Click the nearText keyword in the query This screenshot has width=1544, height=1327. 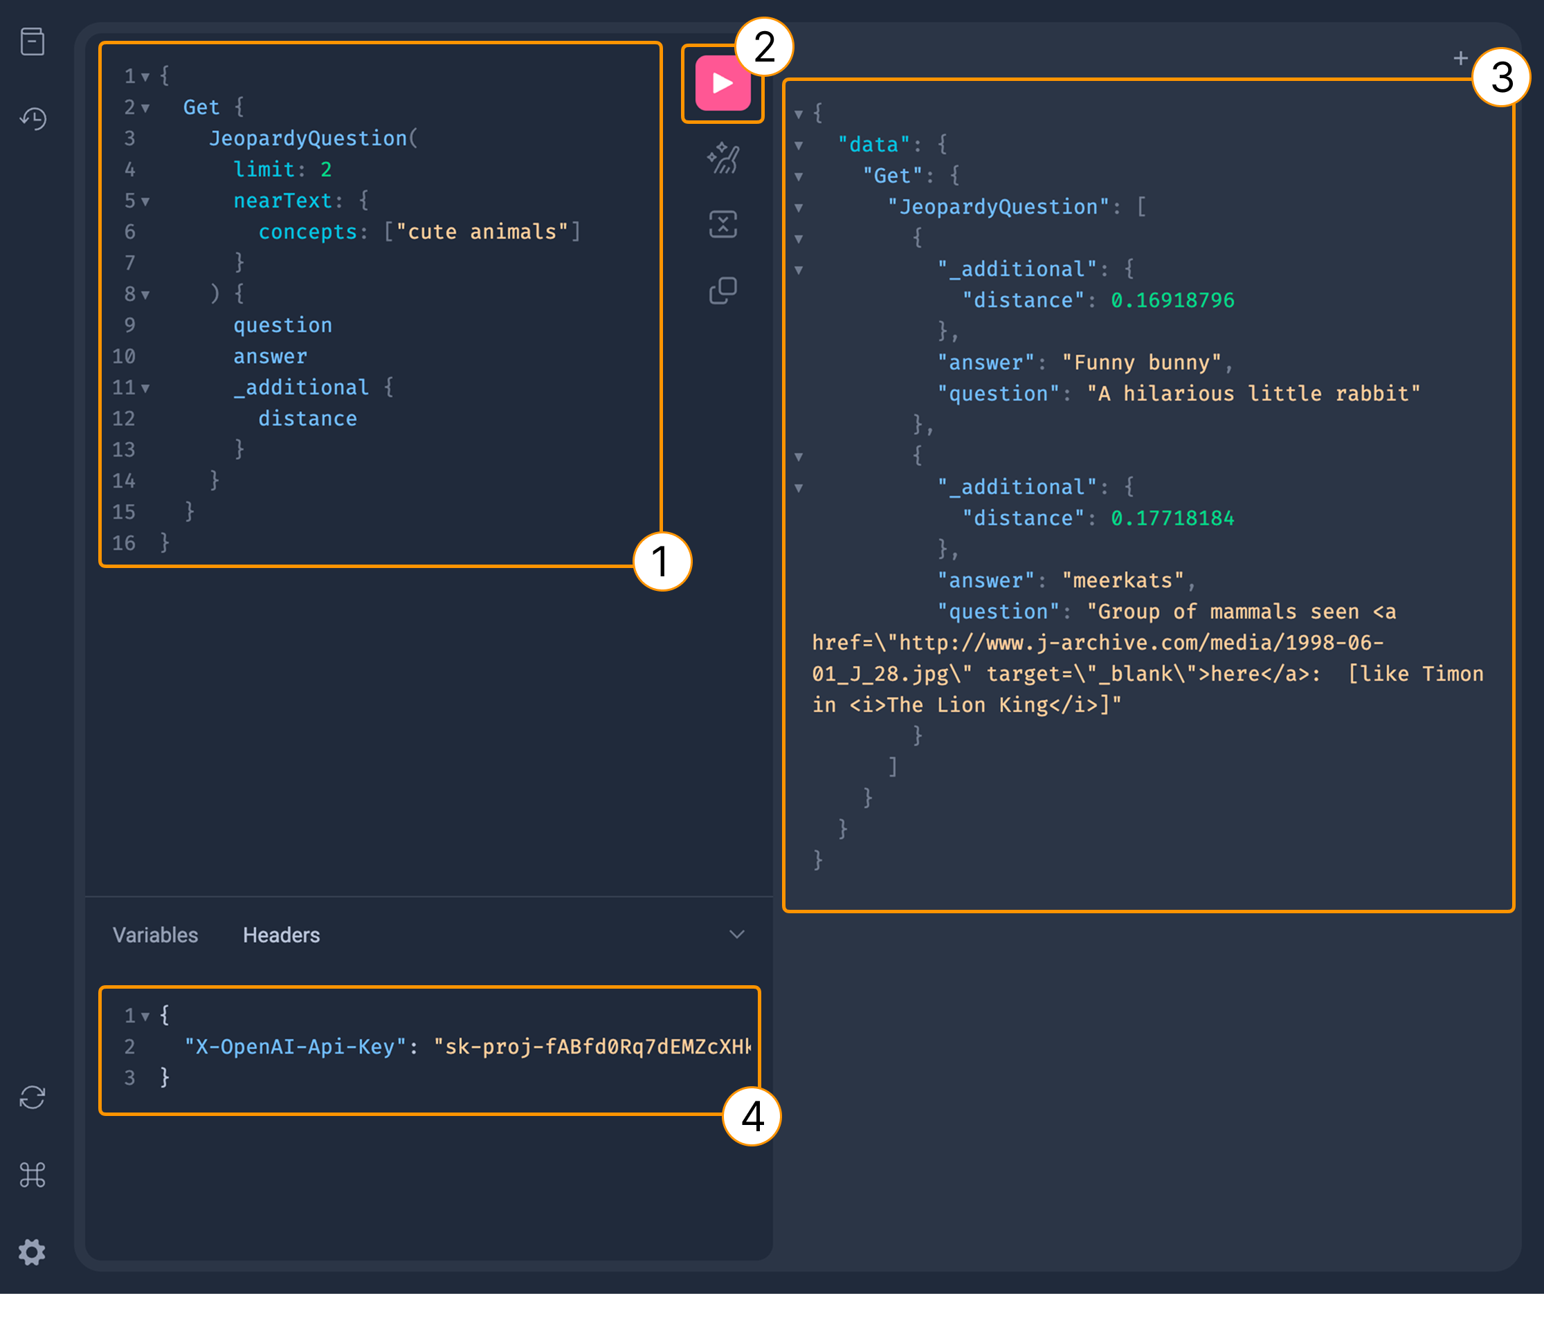282,201
